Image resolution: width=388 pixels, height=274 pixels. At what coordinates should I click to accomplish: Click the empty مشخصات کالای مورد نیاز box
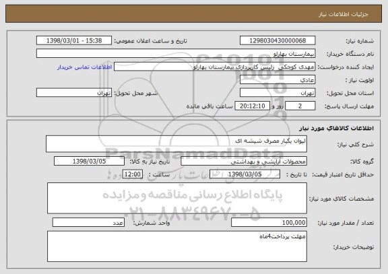coord(177,198)
